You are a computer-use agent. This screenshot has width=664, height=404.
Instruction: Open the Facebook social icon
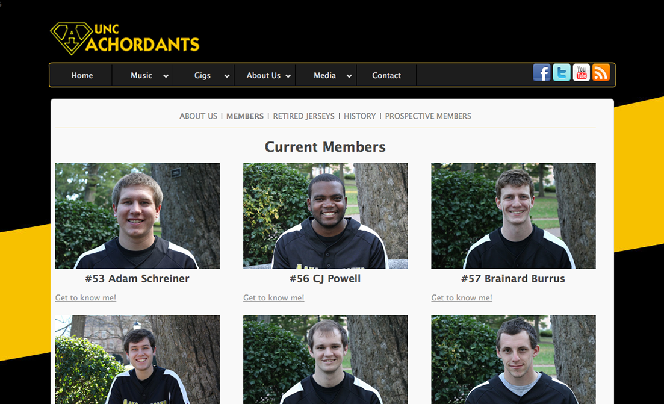tap(542, 72)
